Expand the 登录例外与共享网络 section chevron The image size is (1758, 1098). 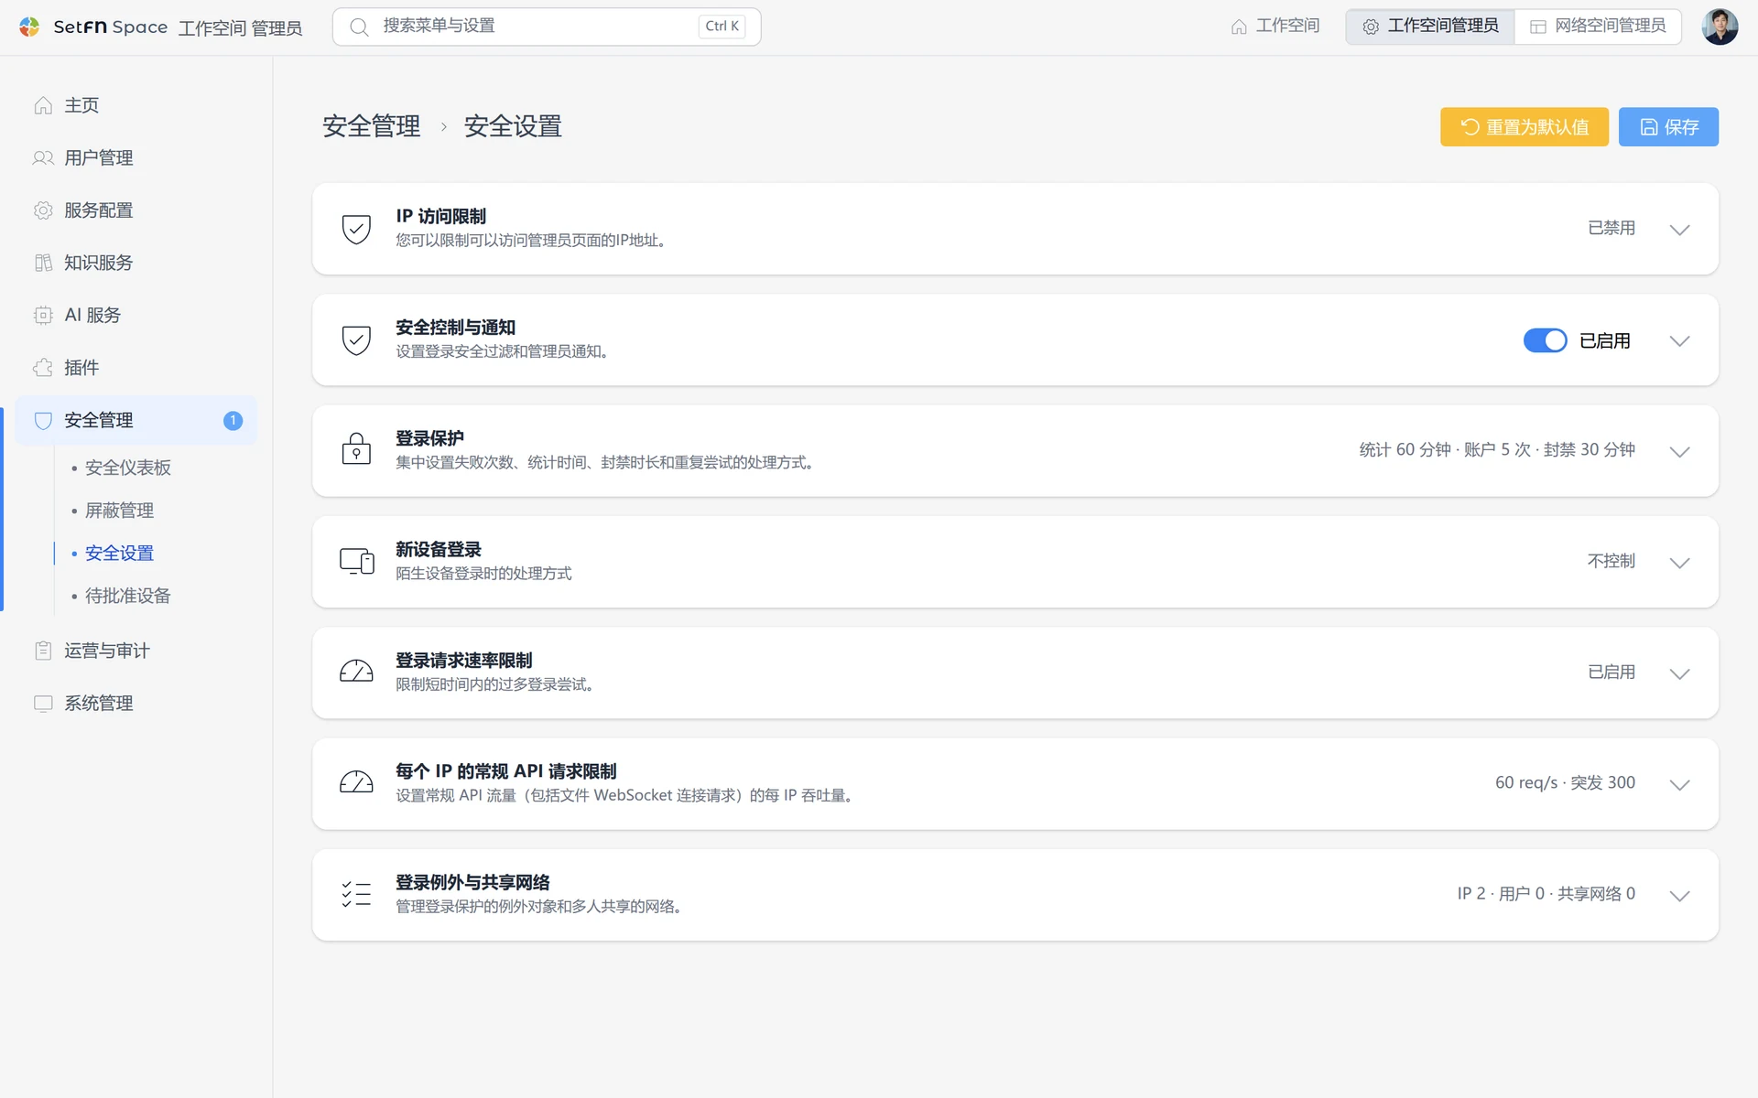pos(1679,896)
